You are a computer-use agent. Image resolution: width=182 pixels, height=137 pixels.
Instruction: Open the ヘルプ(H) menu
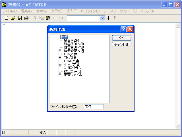coord(148,11)
